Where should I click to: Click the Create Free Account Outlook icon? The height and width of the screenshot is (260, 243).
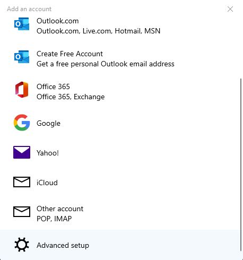tap(22, 57)
